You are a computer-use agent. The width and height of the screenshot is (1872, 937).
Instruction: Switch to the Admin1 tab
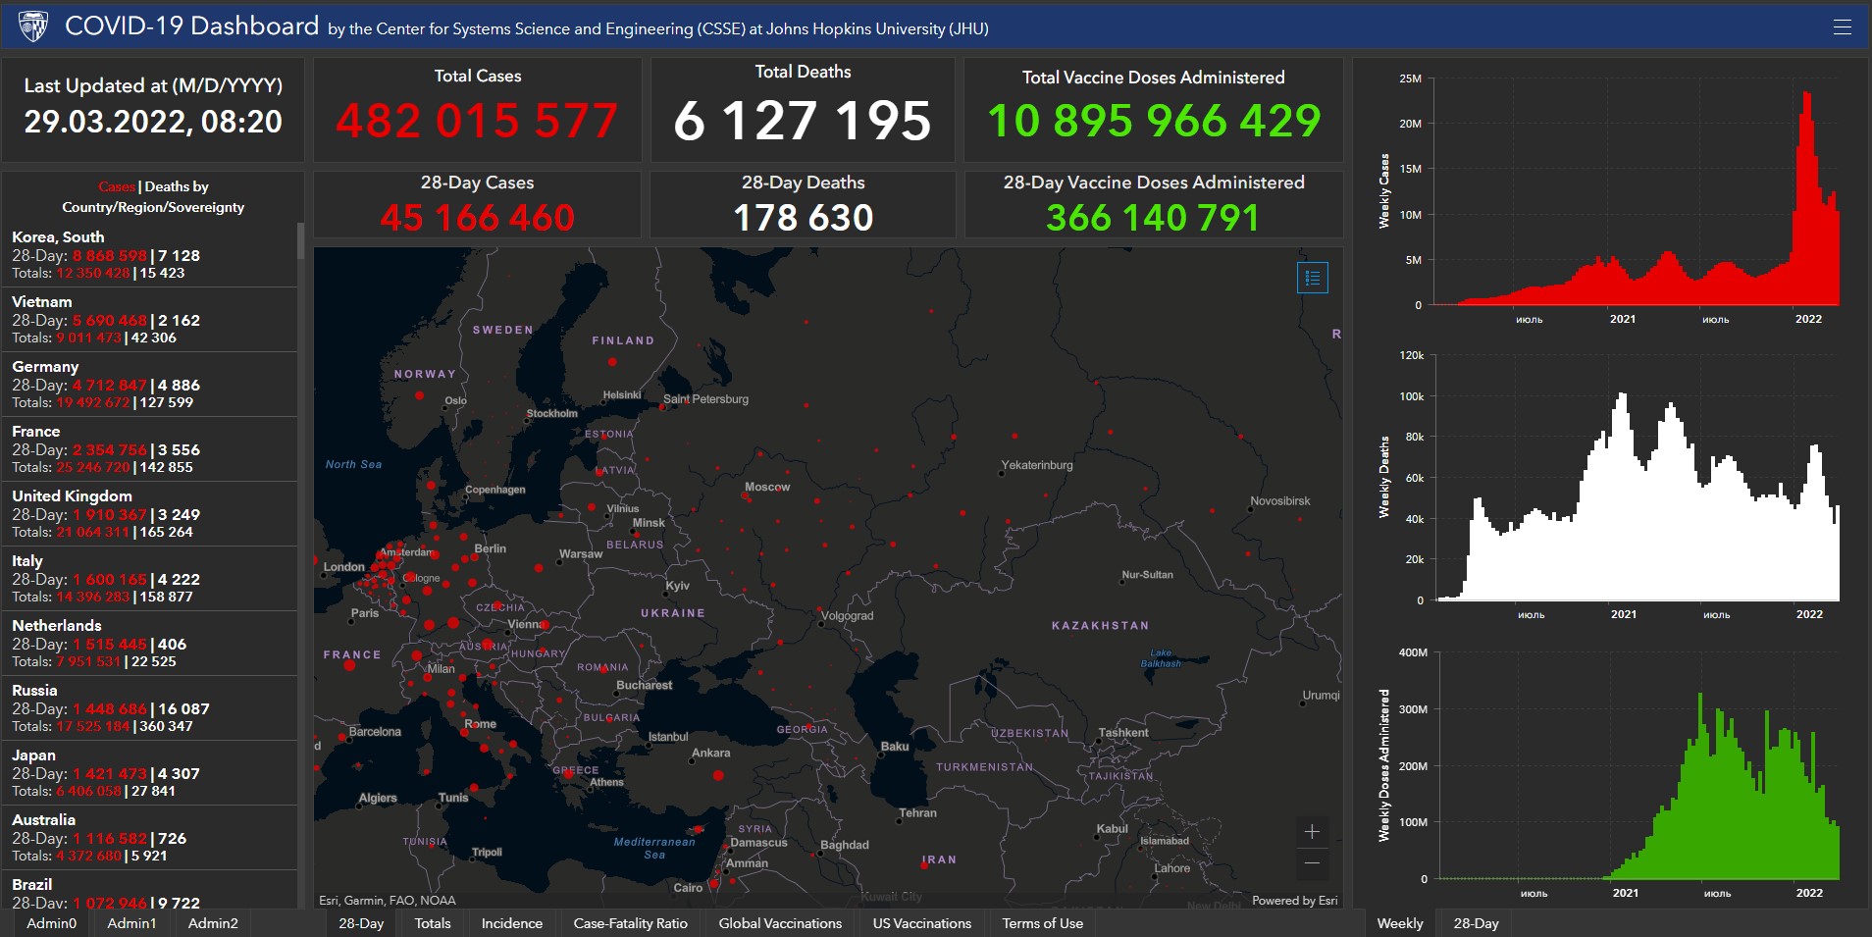[131, 923]
